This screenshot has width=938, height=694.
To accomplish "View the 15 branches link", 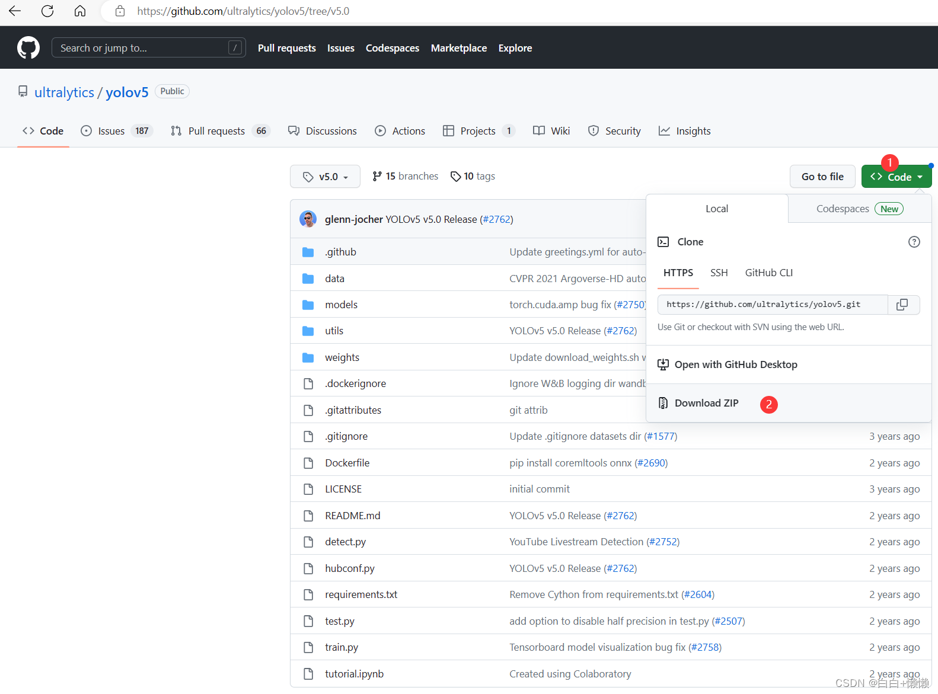I will click(406, 176).
